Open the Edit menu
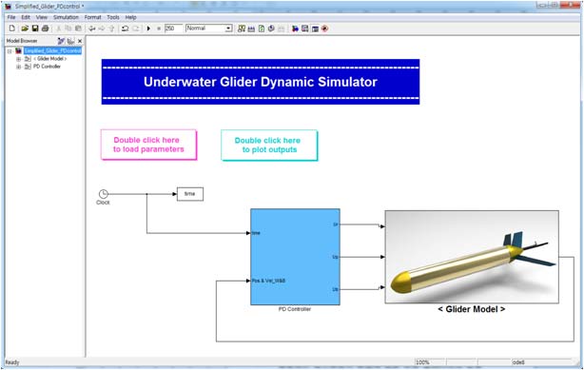 pos(26,17)
